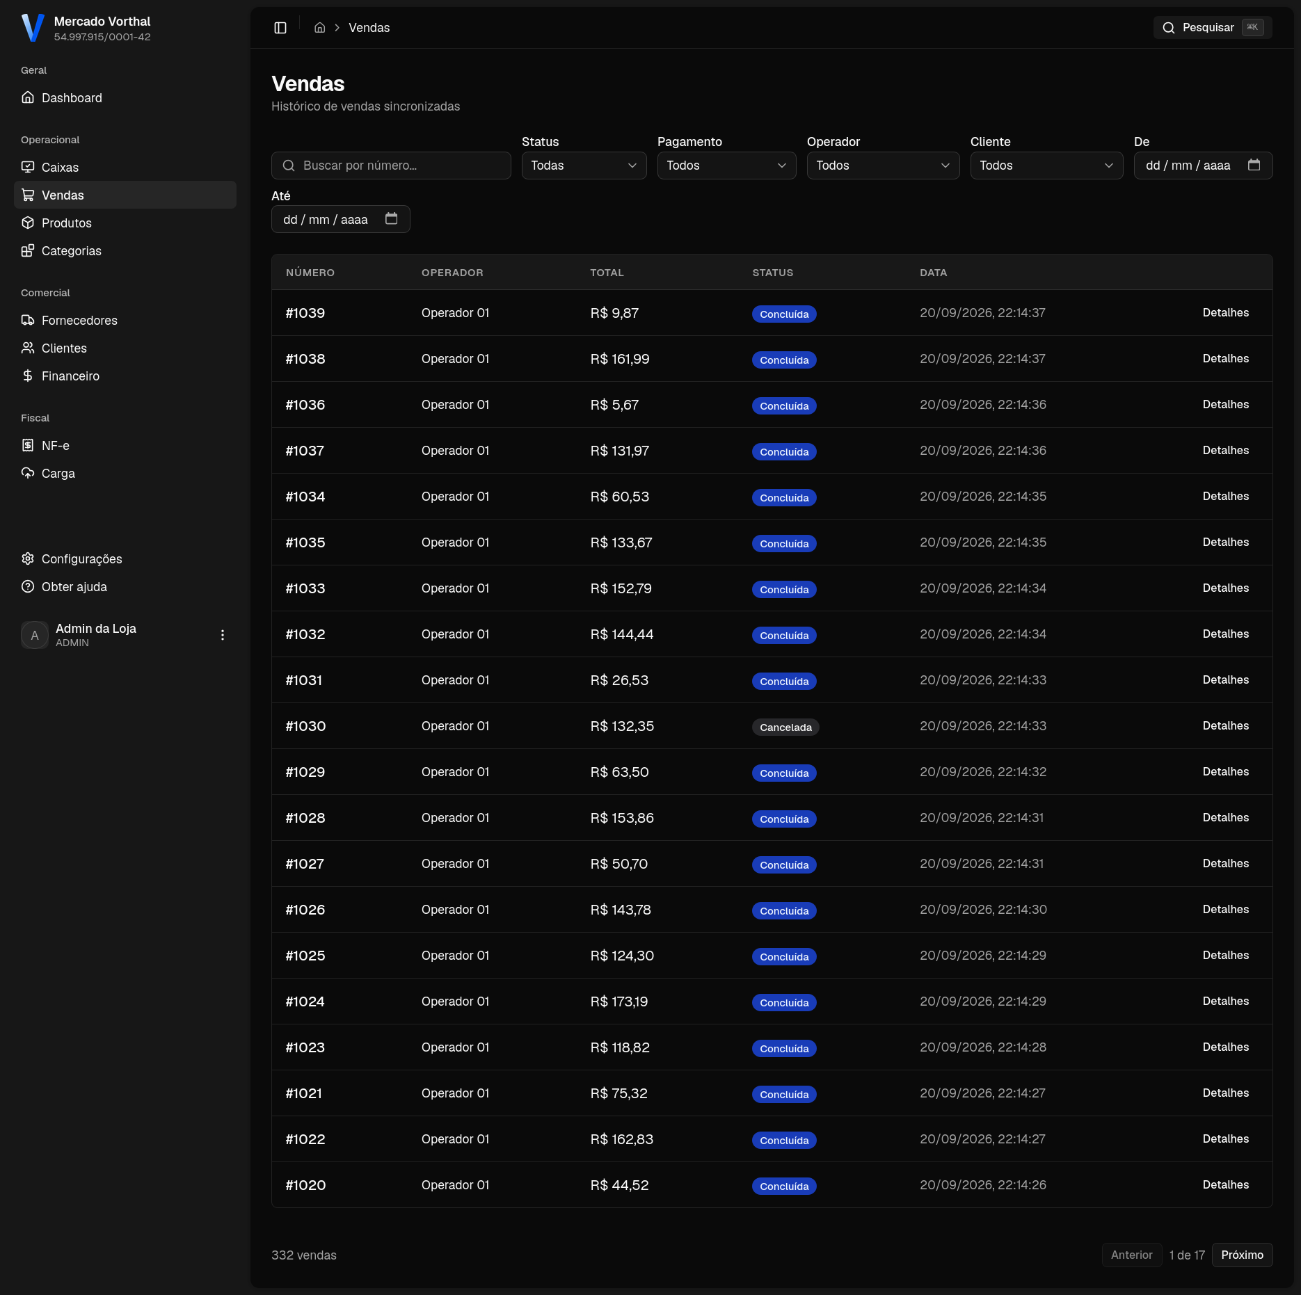Viewport: 1301px width, 1295px height.
Task: Click the Vendas shopping cart icon
Action: (28, 195)
